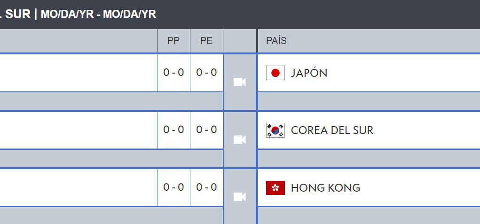Click the PE score for Hong Kong

[207, 187]
